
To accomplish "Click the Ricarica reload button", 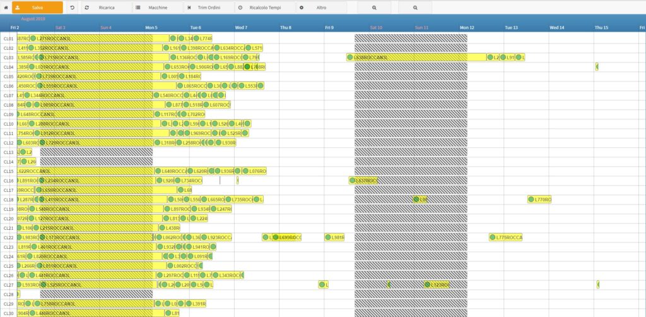I will pyautogui.click(x=101, y=8).
